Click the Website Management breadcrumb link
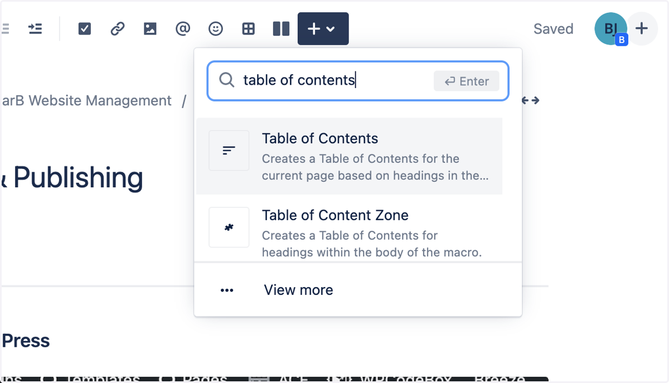Image resolution: width=669 pixels, height=383 pixels. click(86, 101)
